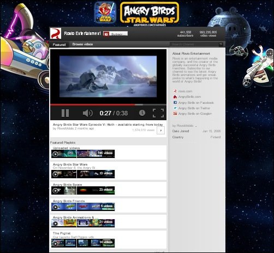Open Angry Birds on Facebook link
This screenshot has height=253, width=274.
click(x=196, y=103)
